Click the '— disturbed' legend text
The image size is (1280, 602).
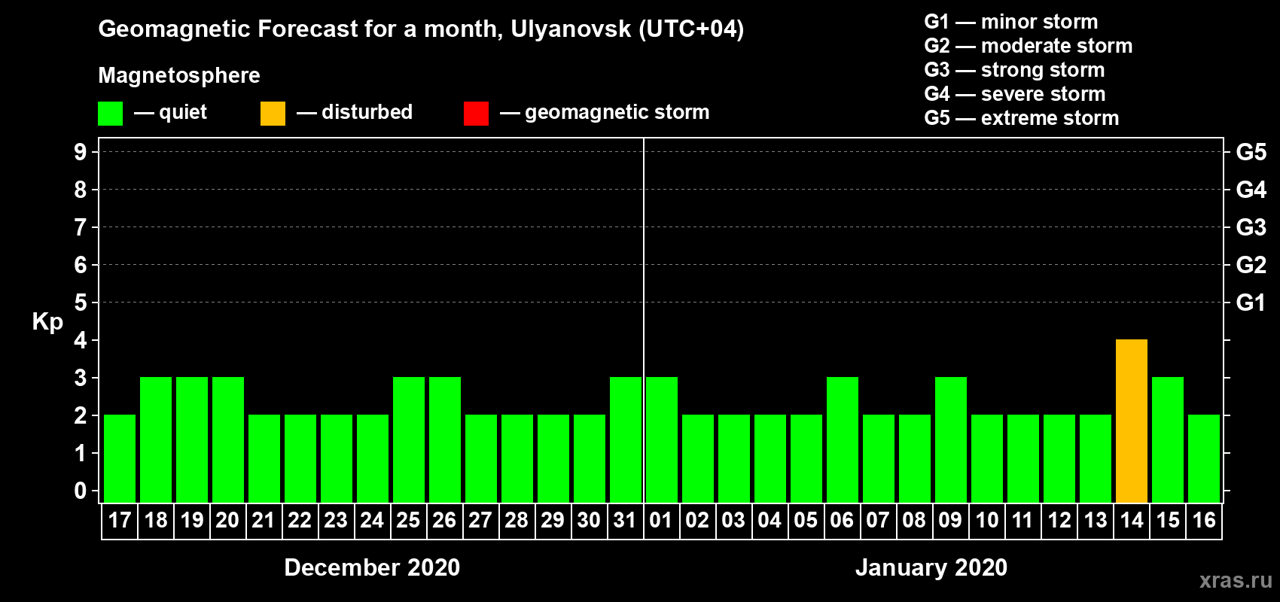point(355,112)
